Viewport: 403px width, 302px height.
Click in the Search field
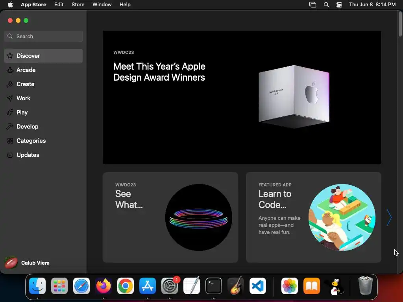pyautogui.click(x=43, y=36)
